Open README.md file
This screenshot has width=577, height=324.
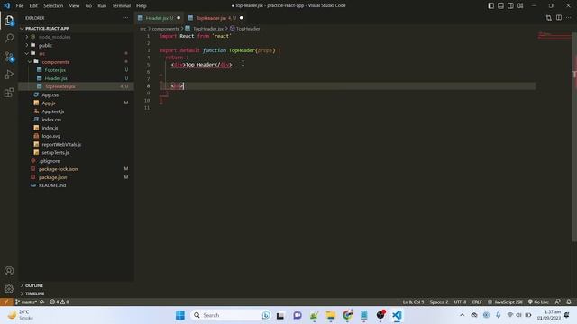(x=52, y=185)
